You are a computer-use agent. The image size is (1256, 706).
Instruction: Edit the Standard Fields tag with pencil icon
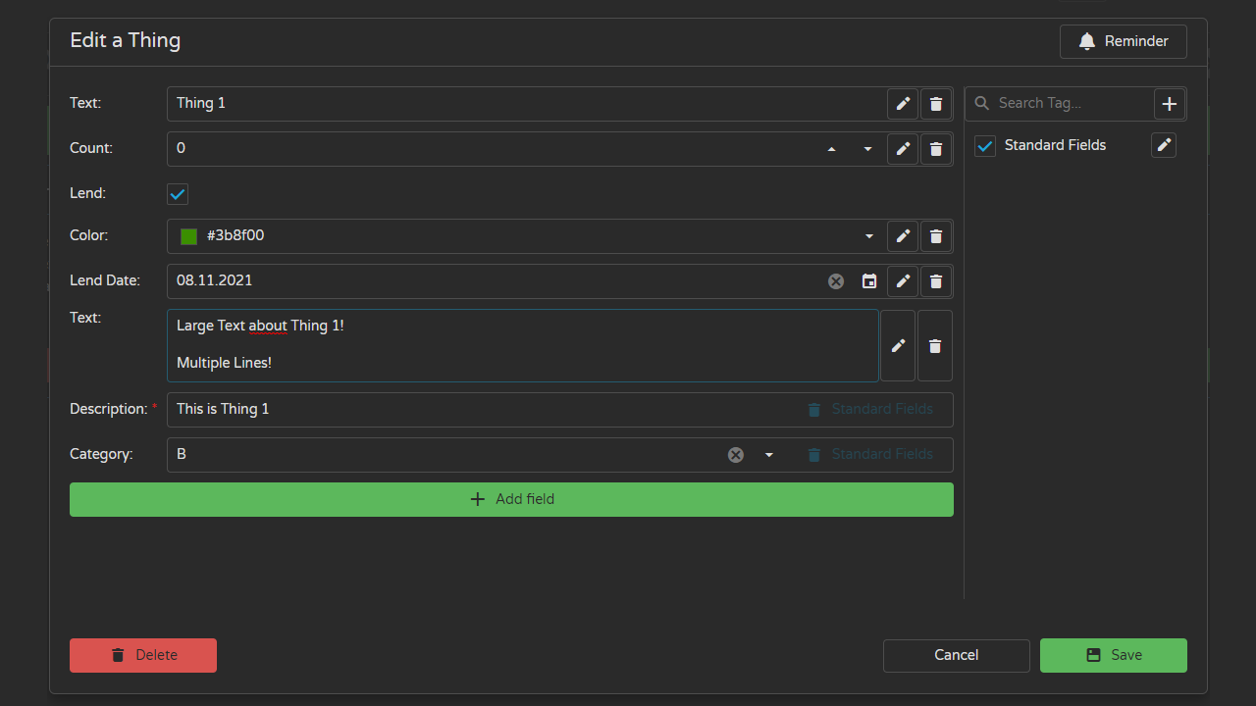pos(1164,145)
